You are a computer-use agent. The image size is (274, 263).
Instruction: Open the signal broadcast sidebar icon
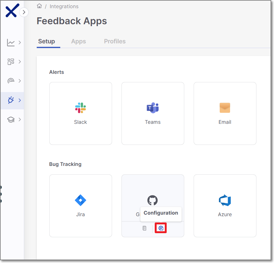coord(11,81)
